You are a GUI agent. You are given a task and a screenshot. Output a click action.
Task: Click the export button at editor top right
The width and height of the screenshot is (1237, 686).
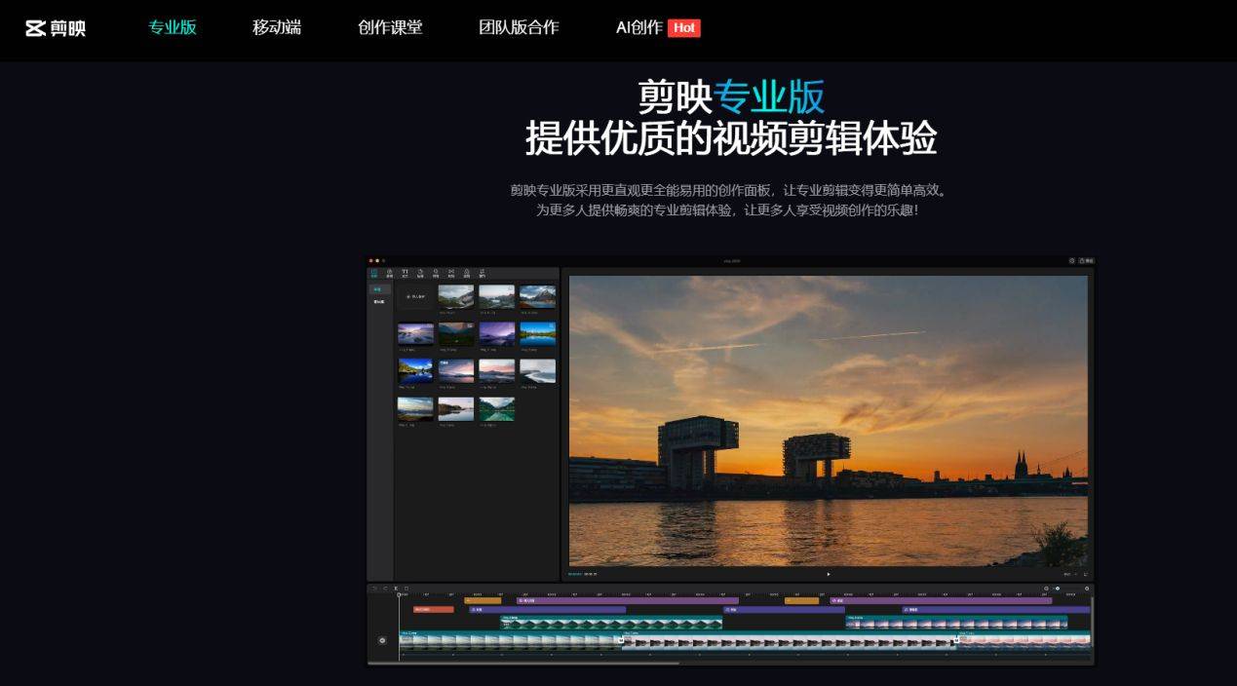pyautogui.click(x=1086, y=261)
